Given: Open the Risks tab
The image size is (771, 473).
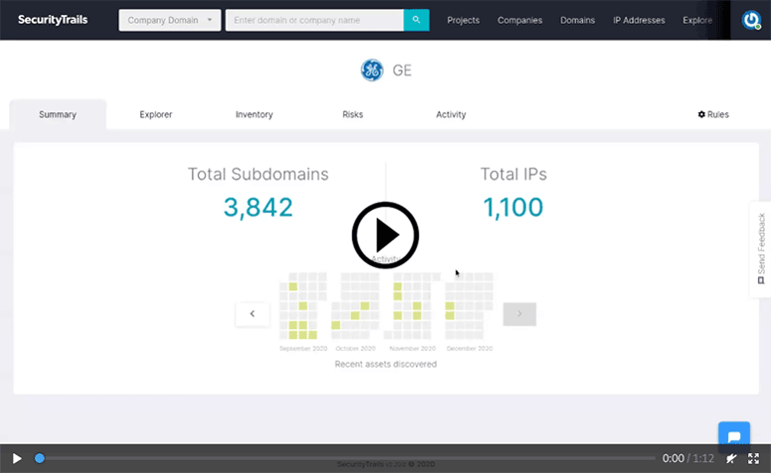Looking at the screenshot, I should point(352,114).
